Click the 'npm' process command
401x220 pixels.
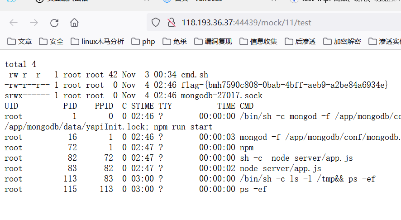tap(247, 148)
